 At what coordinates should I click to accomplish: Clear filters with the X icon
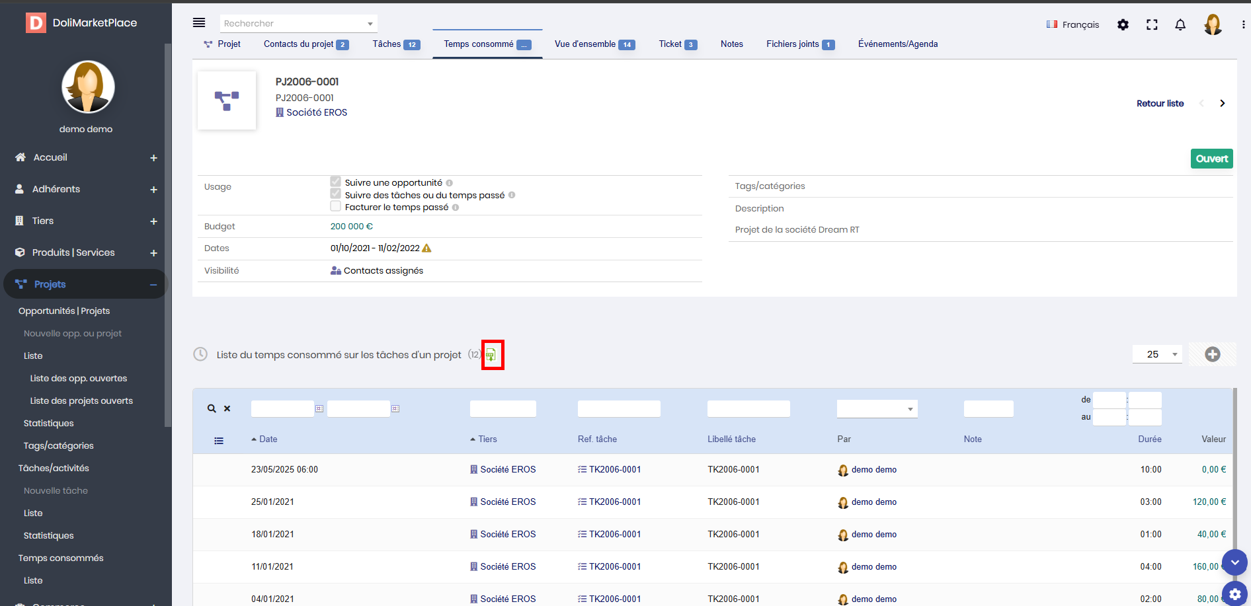pos(227,408)
